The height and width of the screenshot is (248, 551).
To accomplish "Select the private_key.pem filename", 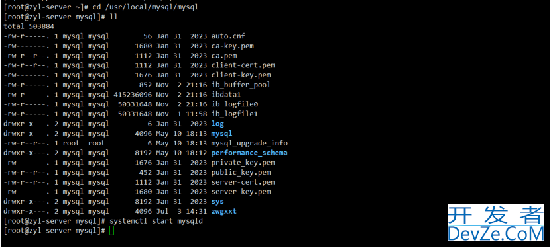I will click(243, 163).
